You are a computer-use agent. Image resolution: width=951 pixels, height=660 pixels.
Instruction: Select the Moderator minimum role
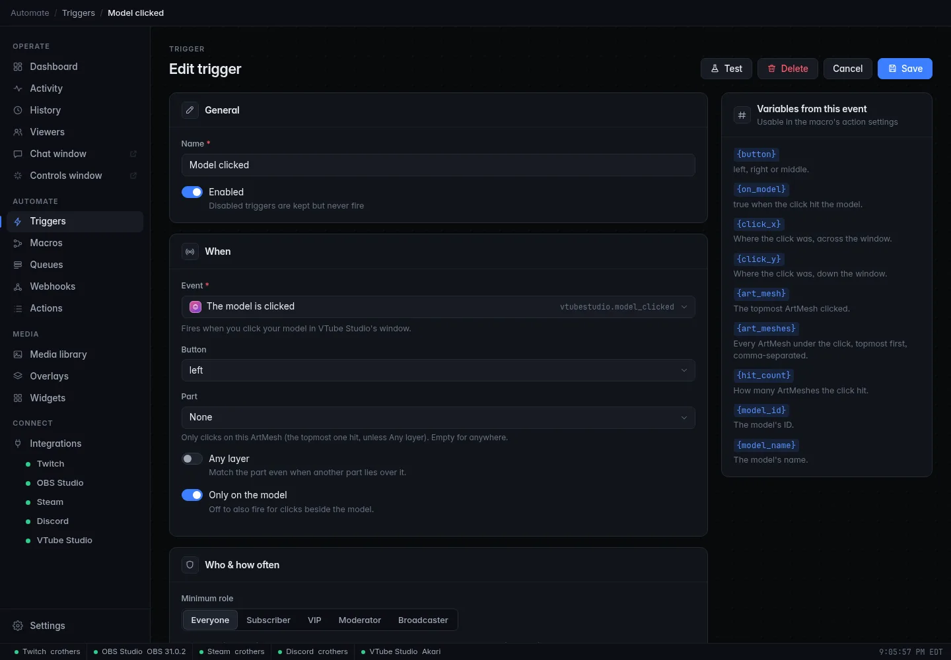click(x=360, y=620)
